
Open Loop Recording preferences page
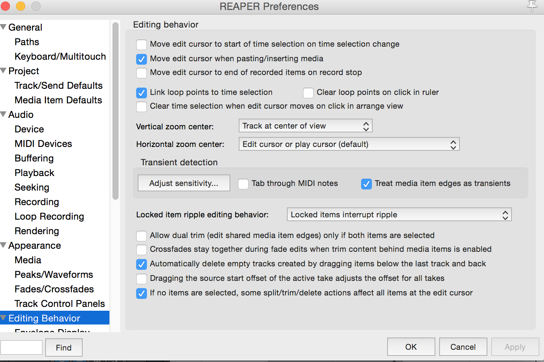point(49,217)
